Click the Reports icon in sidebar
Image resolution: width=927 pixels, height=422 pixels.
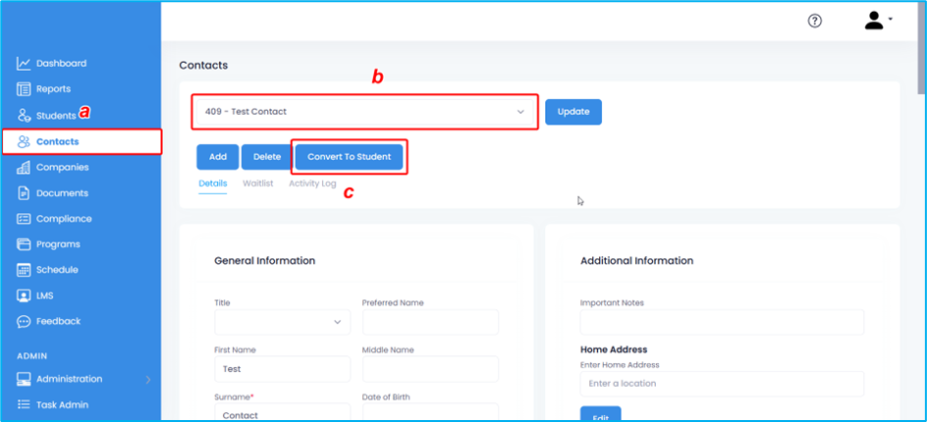click(24, 89)
